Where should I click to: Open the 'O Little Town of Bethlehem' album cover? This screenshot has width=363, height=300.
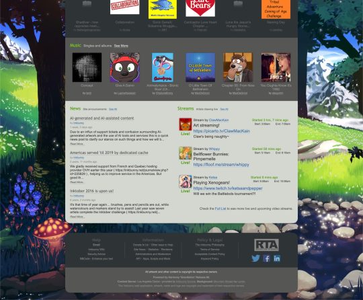(x=200, y=67)
